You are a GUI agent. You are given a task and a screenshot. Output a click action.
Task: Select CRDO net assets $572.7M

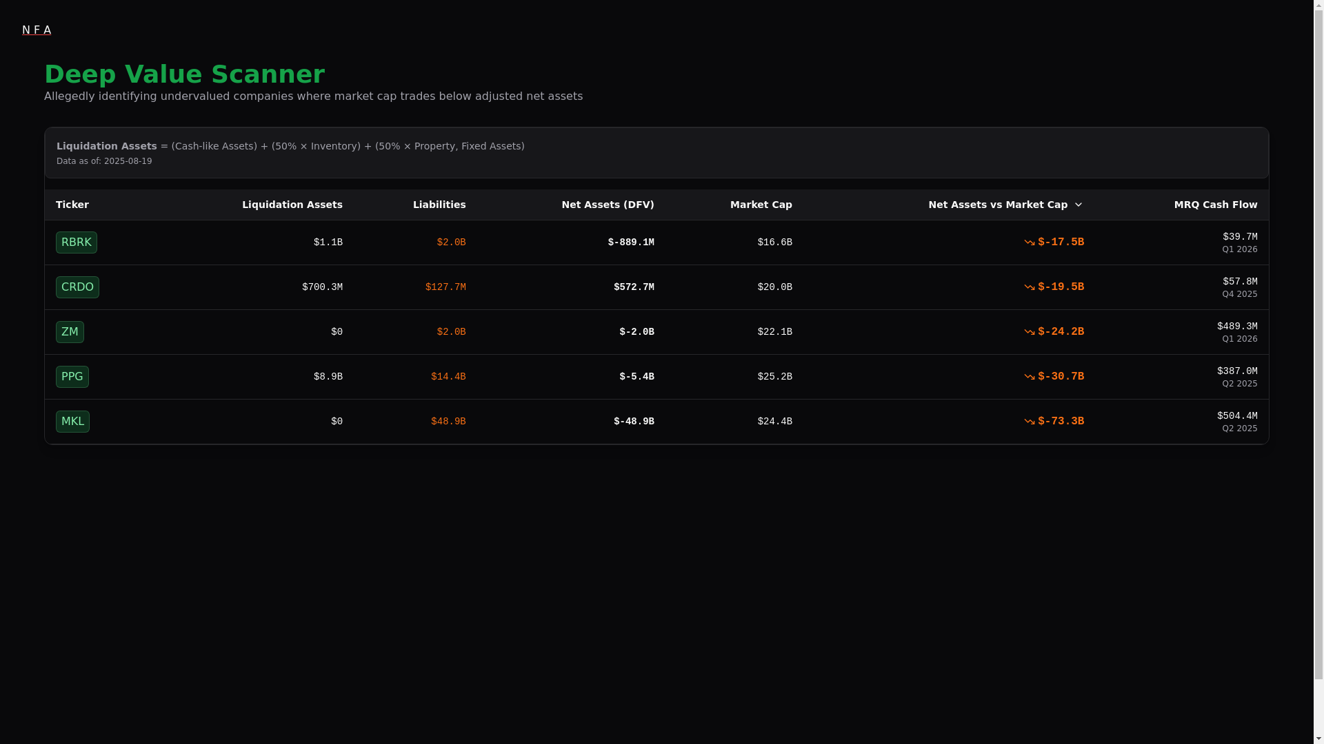pos(634,287)
